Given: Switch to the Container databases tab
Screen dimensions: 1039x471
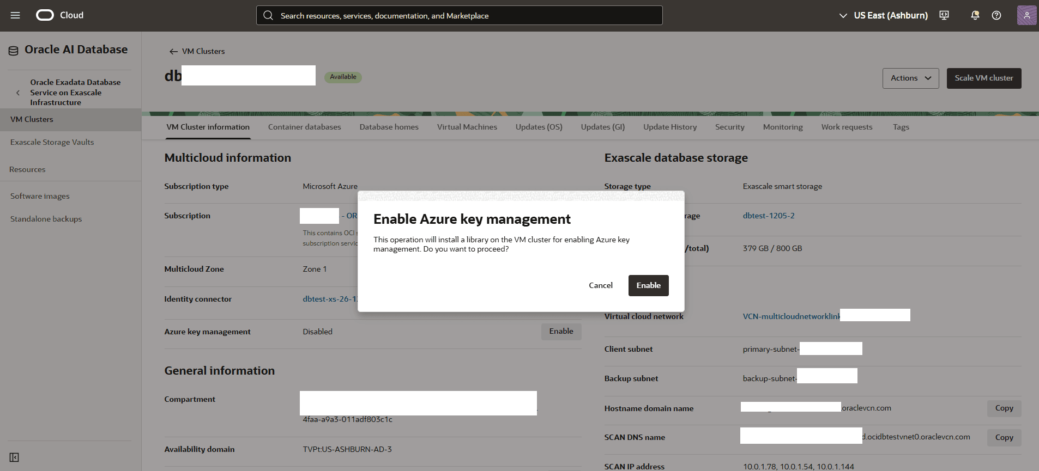Looking at the screenshot, I should 304,127.
